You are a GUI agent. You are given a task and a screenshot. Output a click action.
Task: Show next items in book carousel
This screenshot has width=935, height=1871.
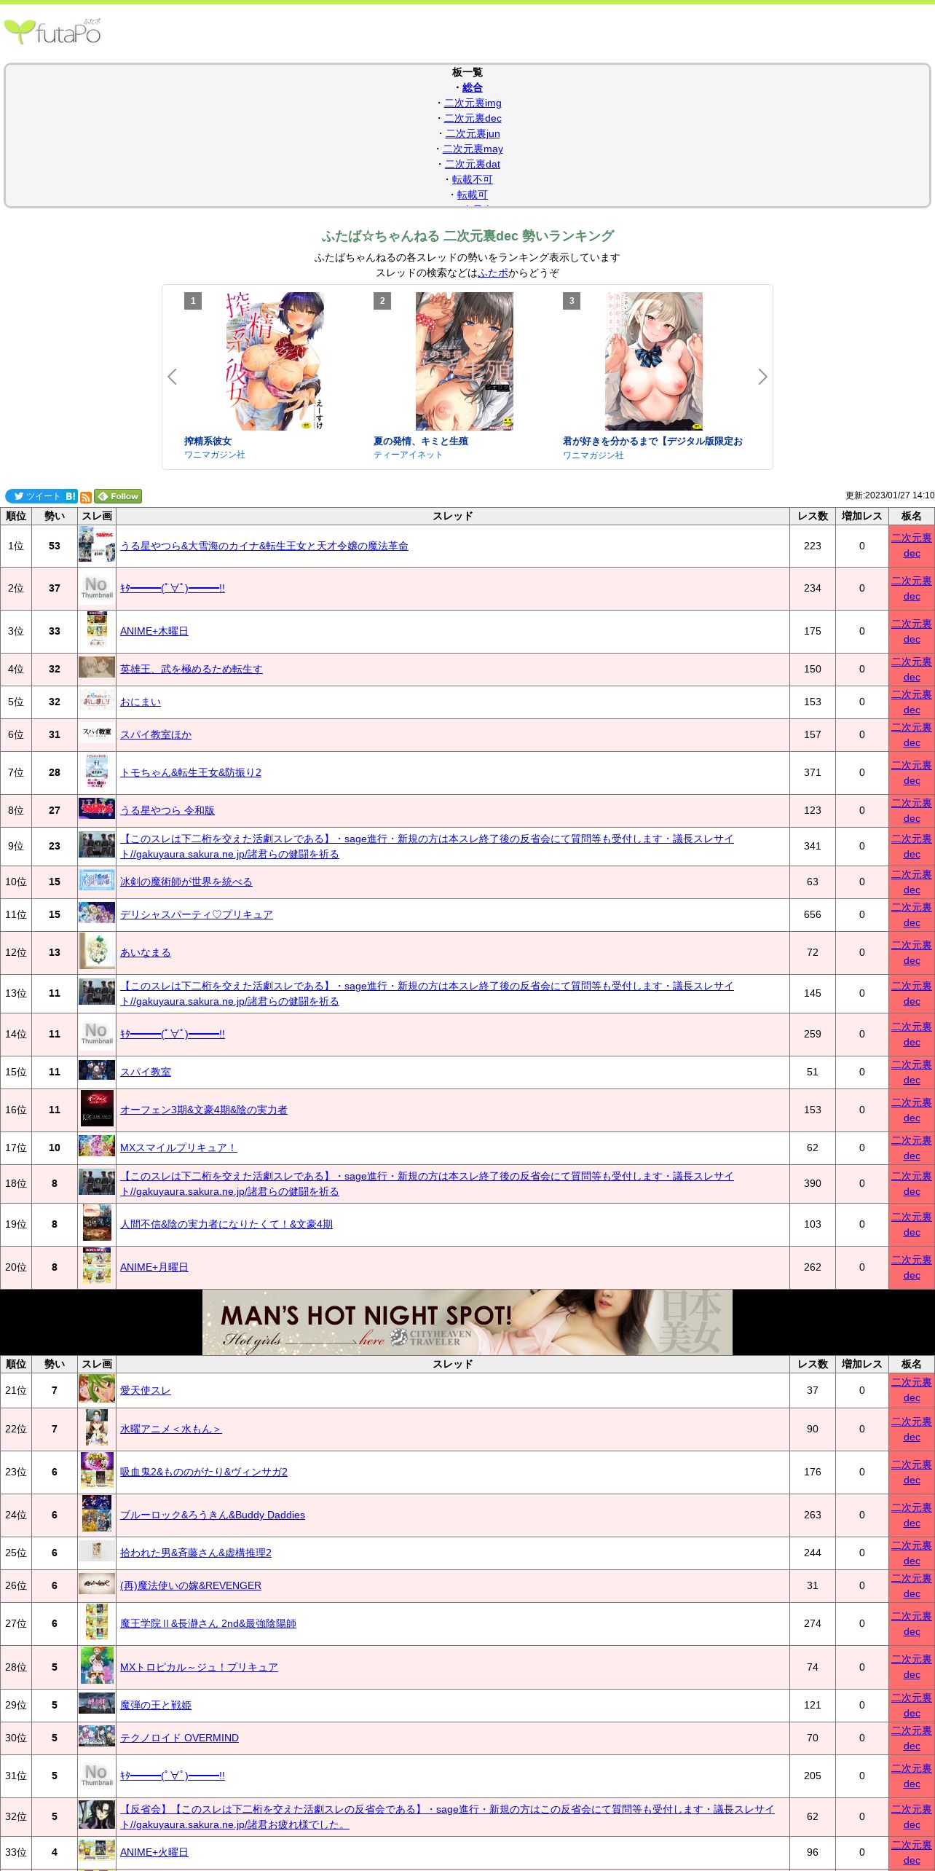coord(762,377)
